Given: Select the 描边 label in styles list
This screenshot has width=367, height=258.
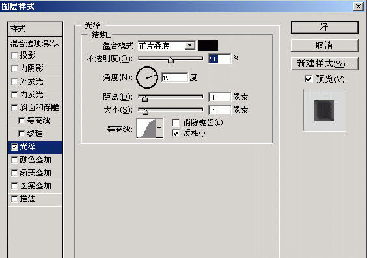Looking at the screenshot, I should point(27,199).
